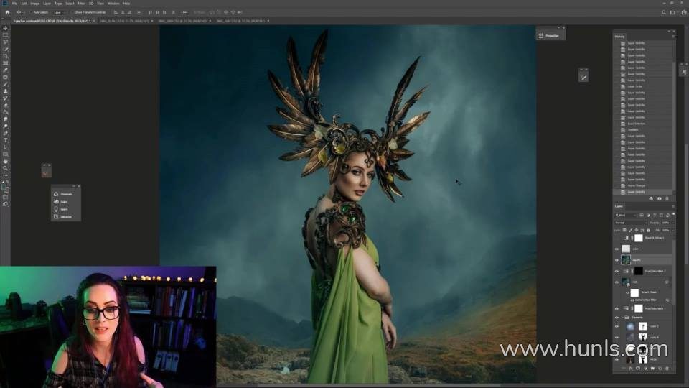Select the Pen tool
This screenshot has width=689, height=388.
pos(5,134)
